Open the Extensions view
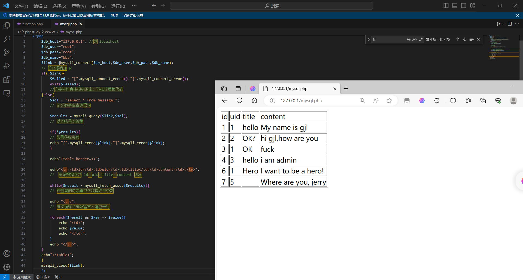This screenshot has width=523, height=280. coord(7,80)
